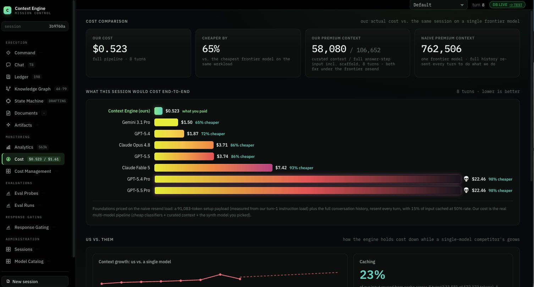Click the Ledger list icon
534x287 pixels.
(9, 77)
